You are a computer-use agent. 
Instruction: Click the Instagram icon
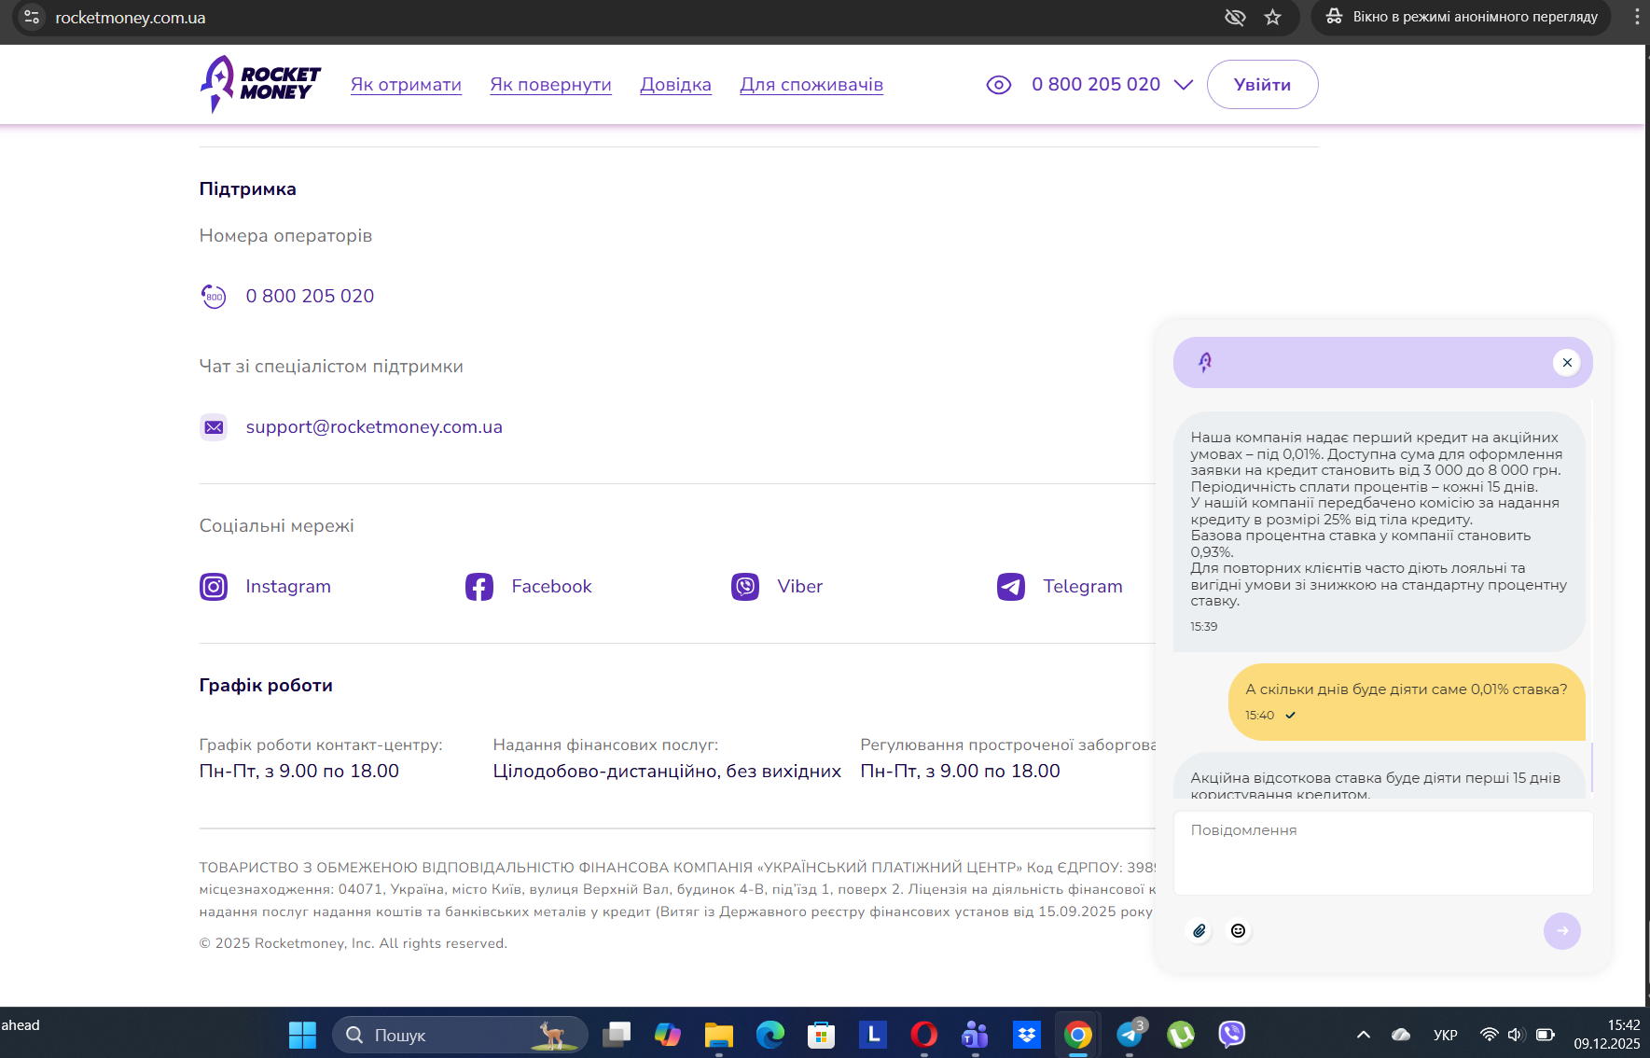pos(214,587)
